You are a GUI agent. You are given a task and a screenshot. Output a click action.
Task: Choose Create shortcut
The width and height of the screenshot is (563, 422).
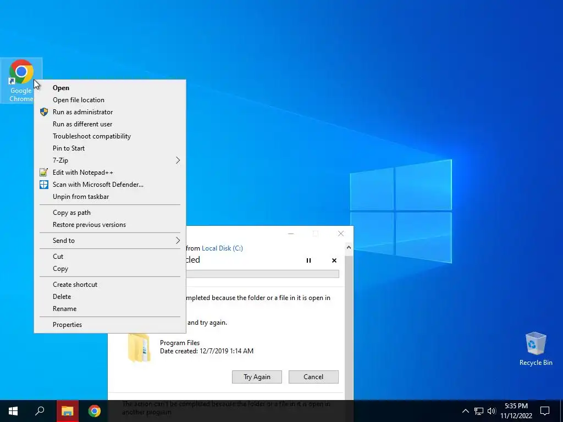[110, 285]
